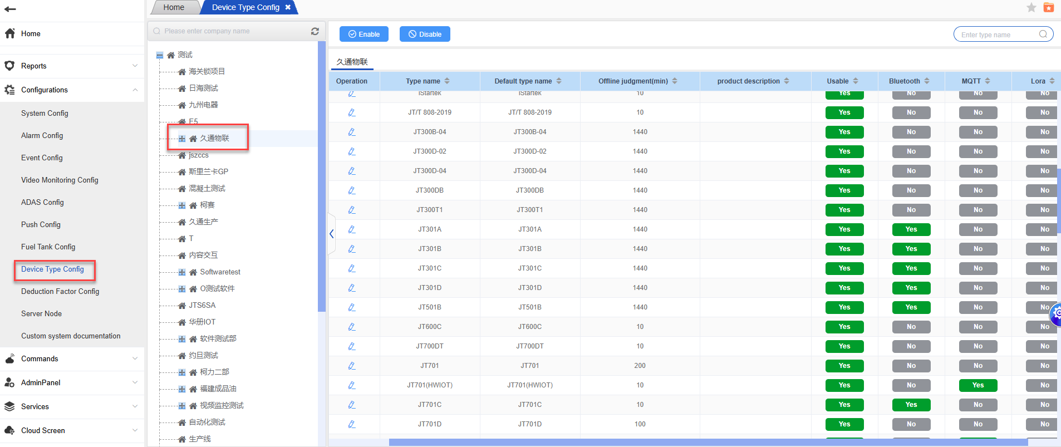Toggle Usable Yes badge for JT600C
1061x447 pixels.
844,327
